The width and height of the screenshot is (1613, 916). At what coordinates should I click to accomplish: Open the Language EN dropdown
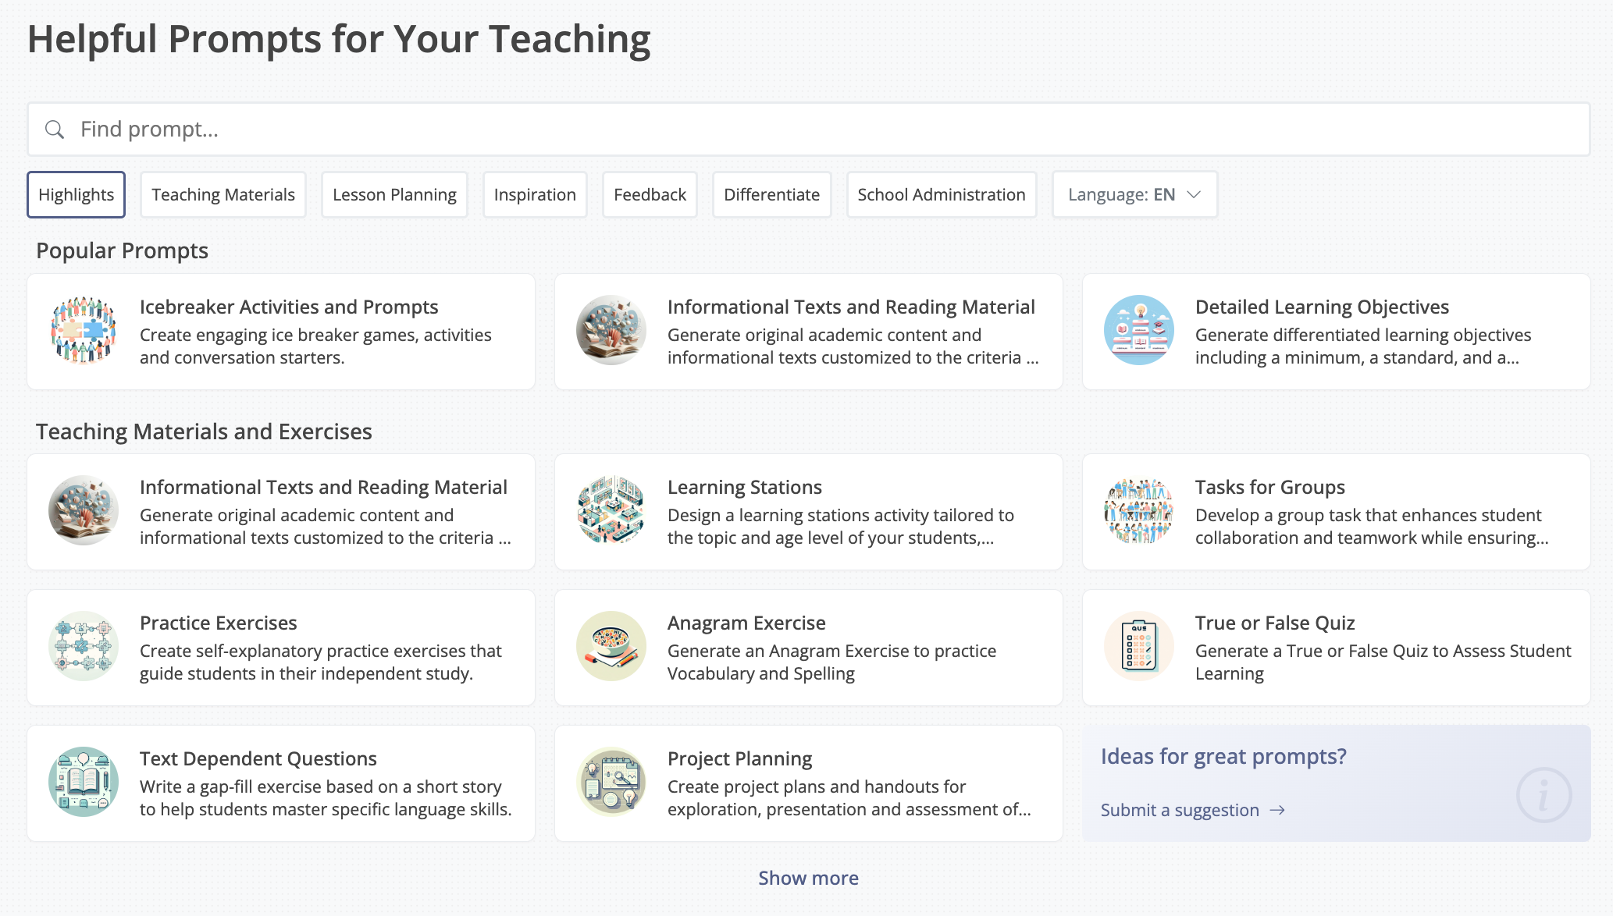[x=1134, y=195]
